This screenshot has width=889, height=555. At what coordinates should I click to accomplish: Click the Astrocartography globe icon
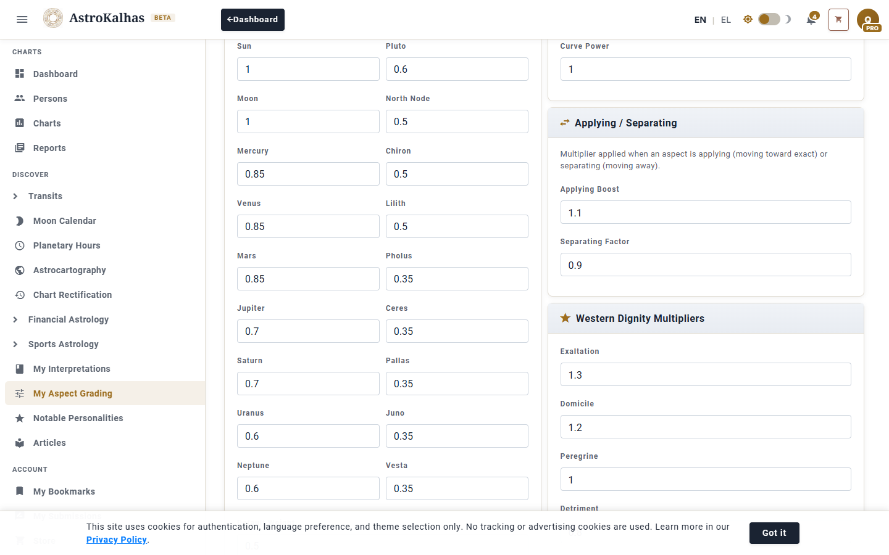point(20,270)
